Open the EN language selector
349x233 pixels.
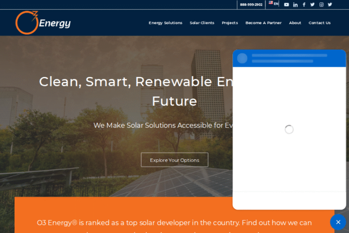[274, 4]
